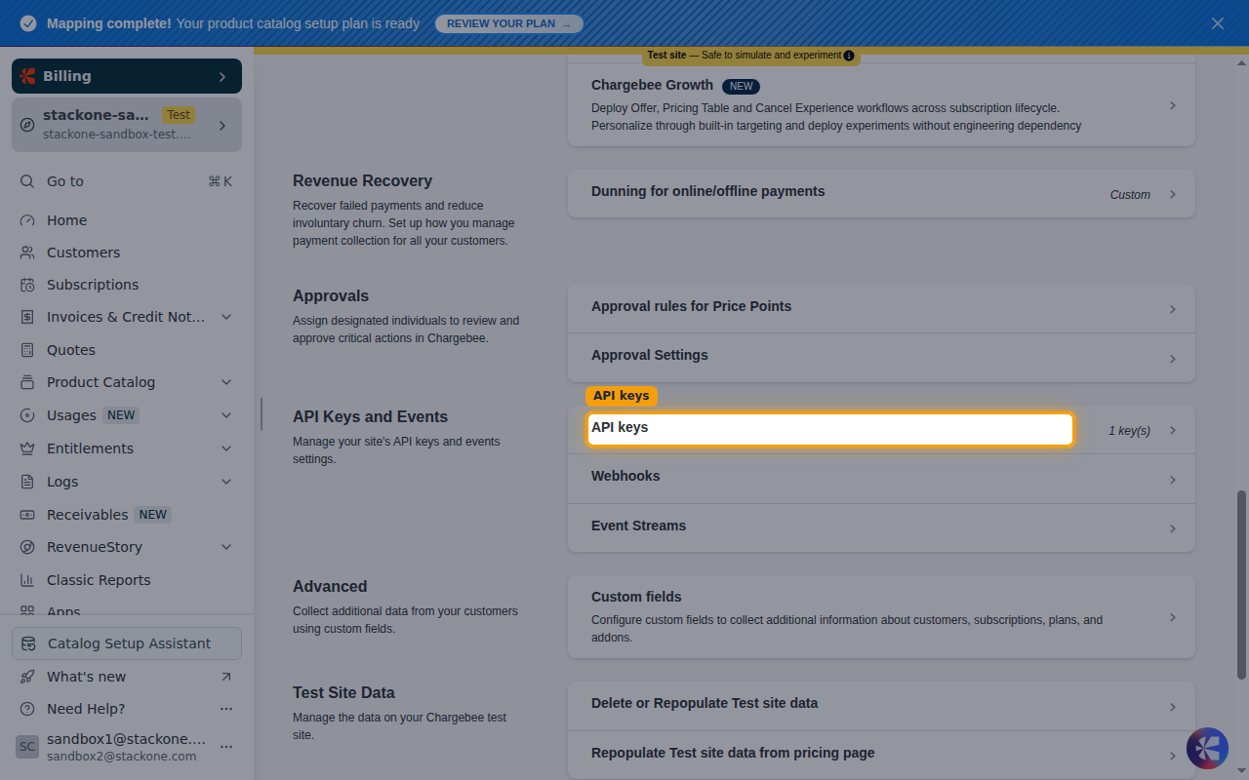Open the Chargebee Growth card
Viewport: 1249px width, 780px height.
[881, 104]
